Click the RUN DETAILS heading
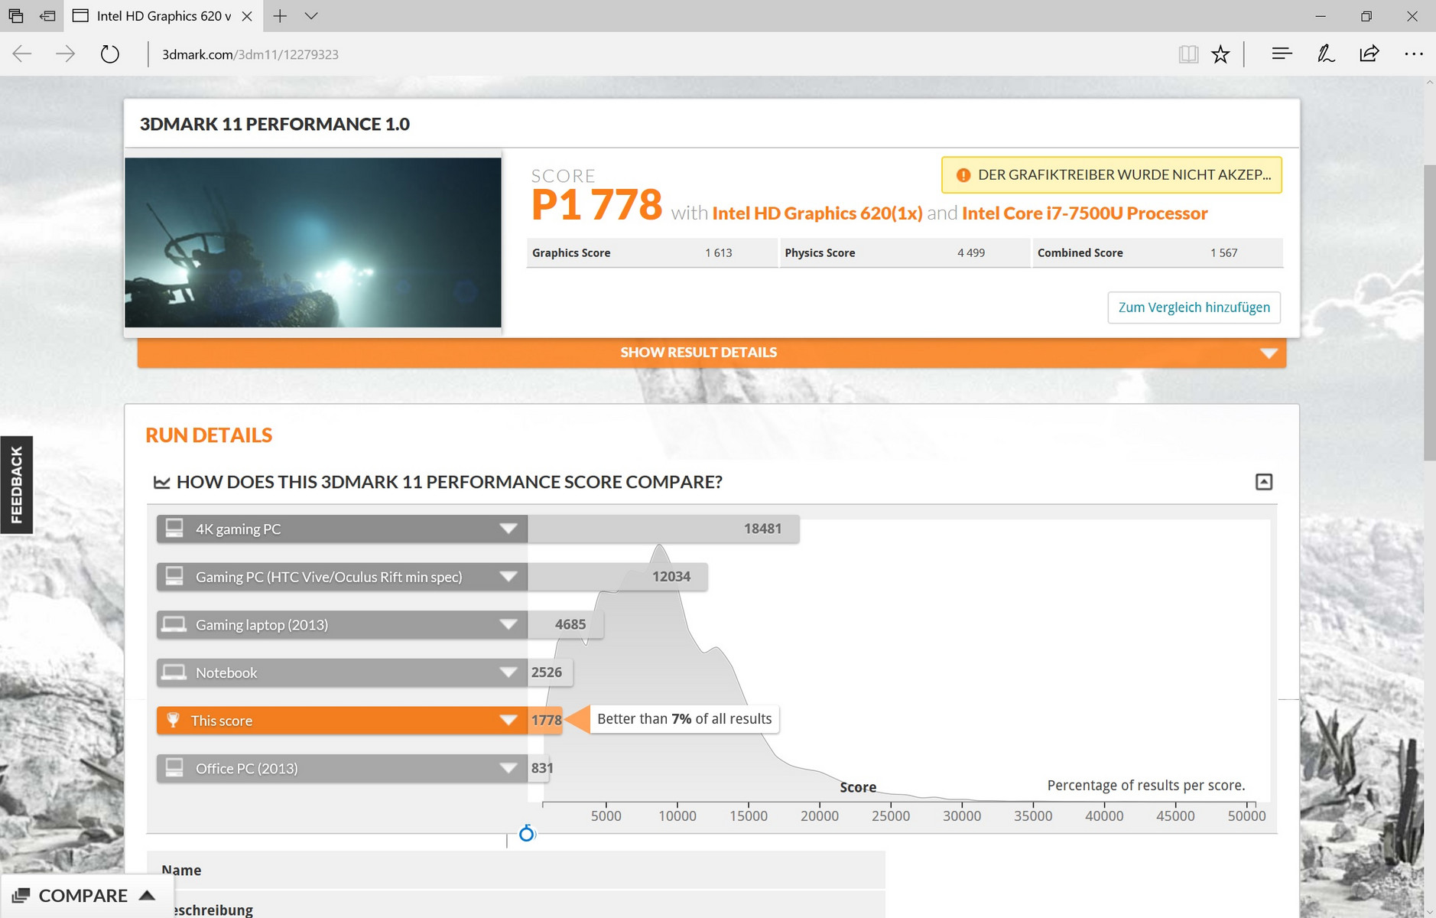Screen dimensions: 1436x918 pos(209,435)
